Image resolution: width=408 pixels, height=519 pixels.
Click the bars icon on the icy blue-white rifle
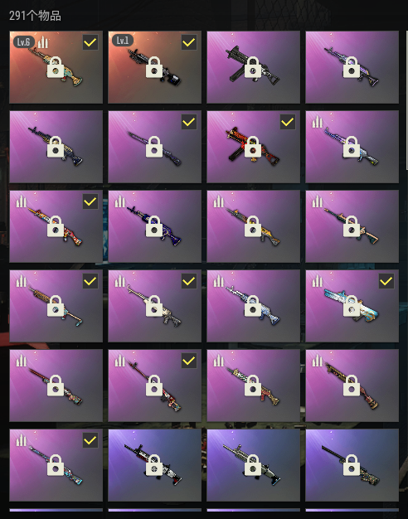coord(219,281)
